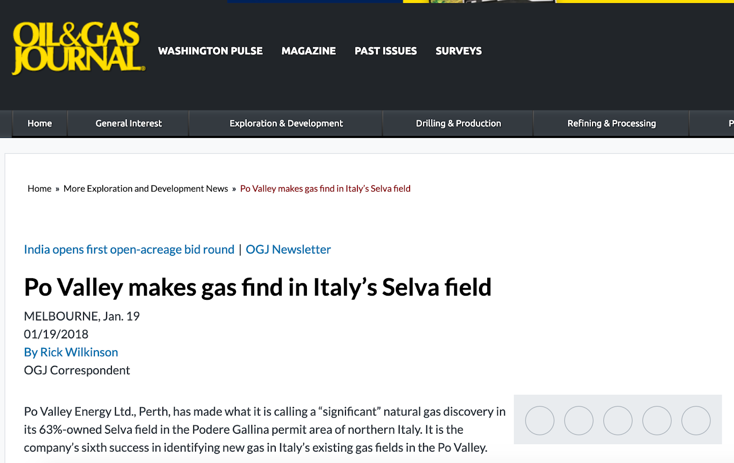This screenshot has width=734, height=463.
Task: Click the Home breadcrumb link
Action: point(39,188)
